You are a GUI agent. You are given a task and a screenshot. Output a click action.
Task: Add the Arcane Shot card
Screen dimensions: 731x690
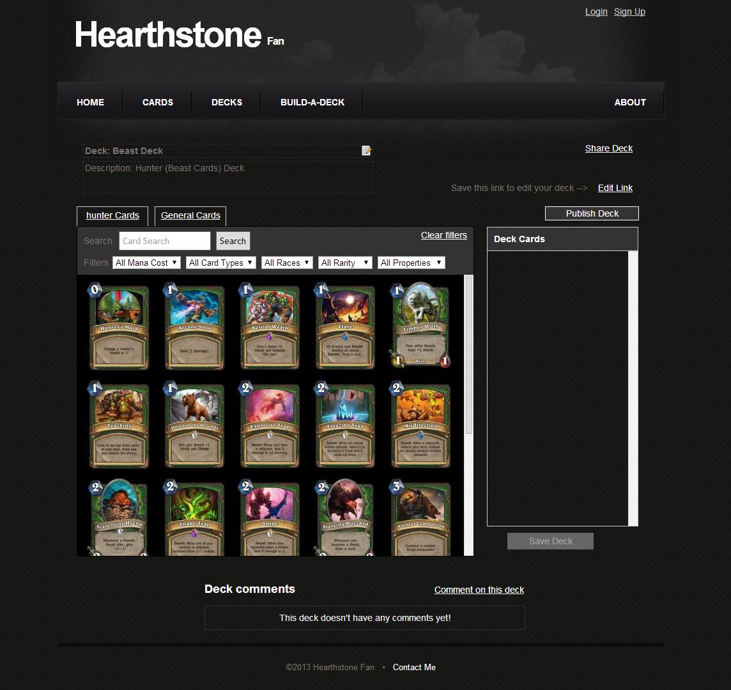coord(194,326)
